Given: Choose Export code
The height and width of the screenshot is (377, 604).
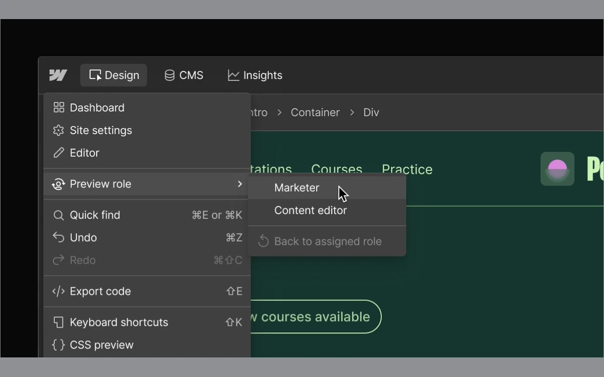Looking at the screenshot, I should [x=147, y=292].
